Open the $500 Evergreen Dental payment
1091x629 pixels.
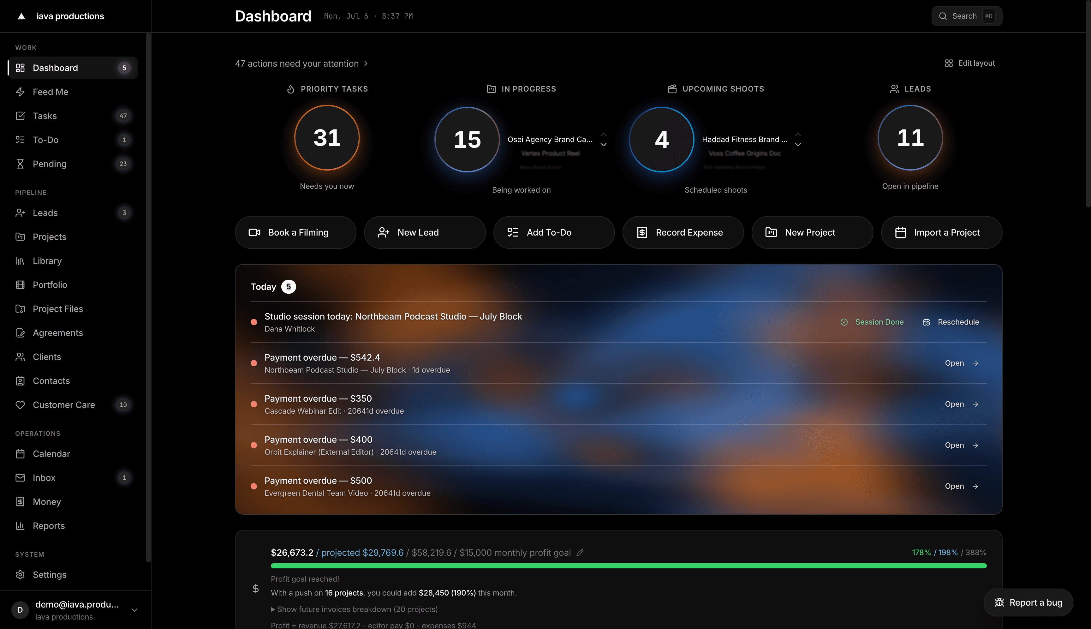coord(962,487)
